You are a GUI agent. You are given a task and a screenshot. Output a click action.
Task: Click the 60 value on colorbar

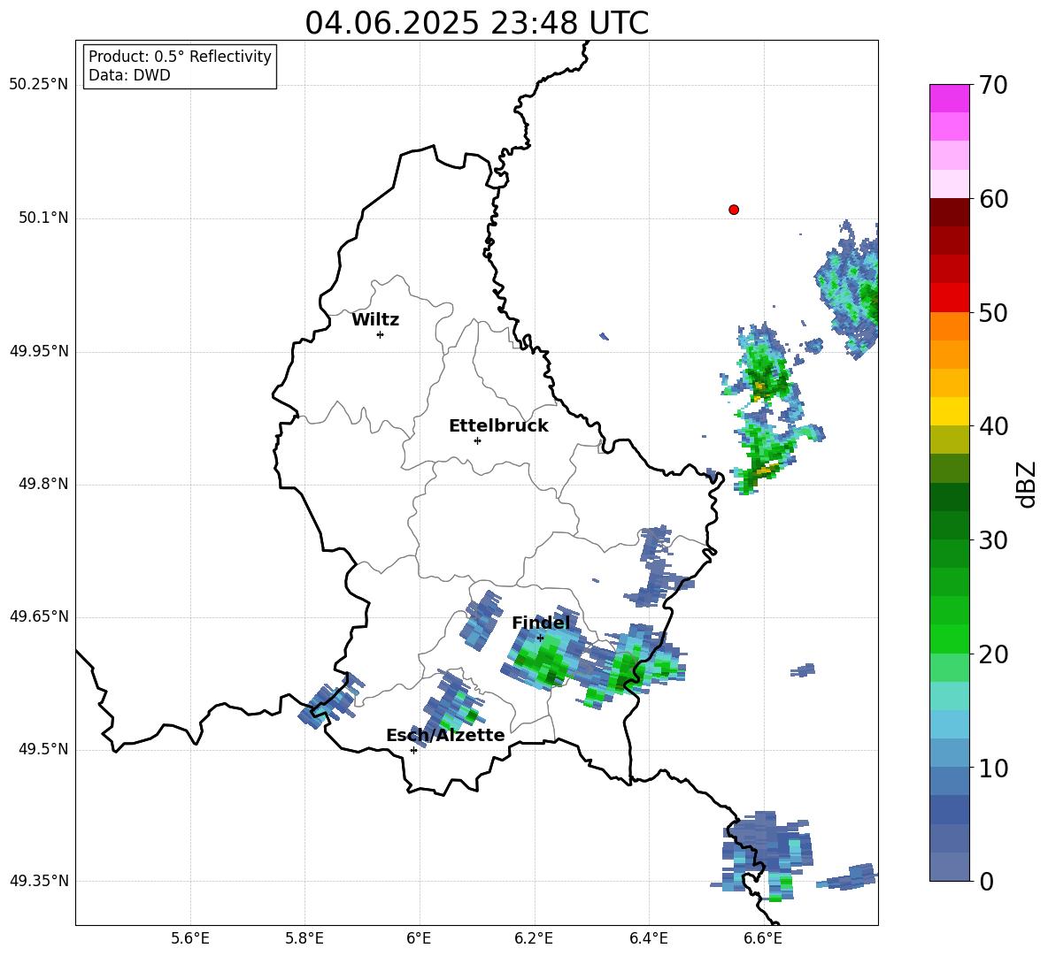point(993,199)
